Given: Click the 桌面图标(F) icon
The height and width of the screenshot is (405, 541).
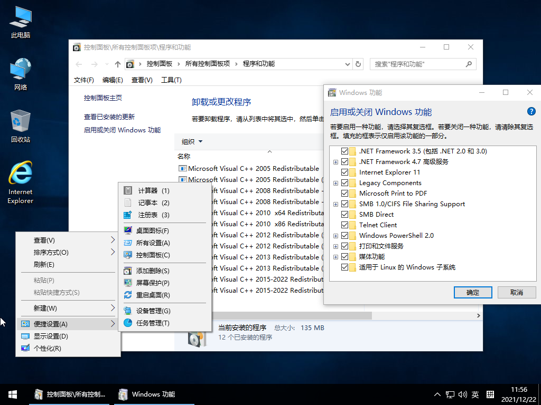Looking at the screenshot, I should coord(128,230).
